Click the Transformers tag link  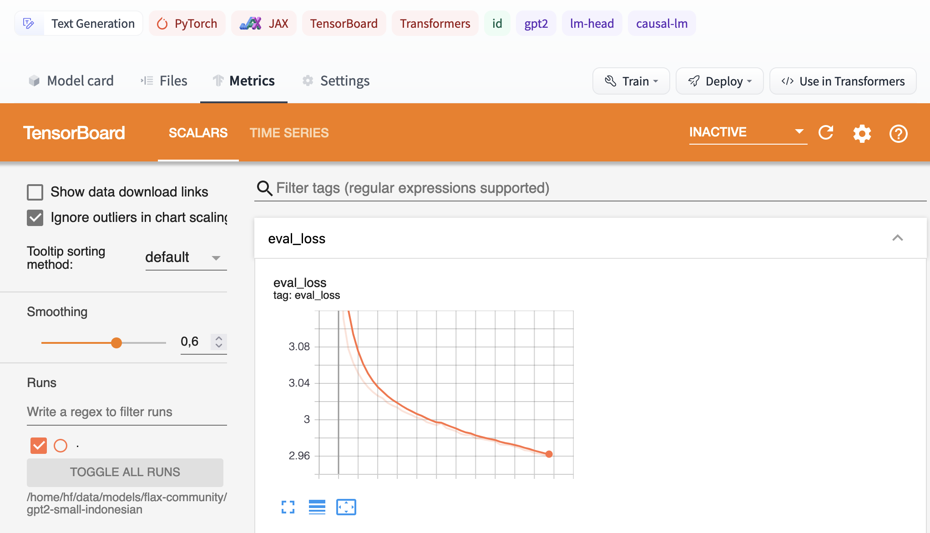coord(435,24)
